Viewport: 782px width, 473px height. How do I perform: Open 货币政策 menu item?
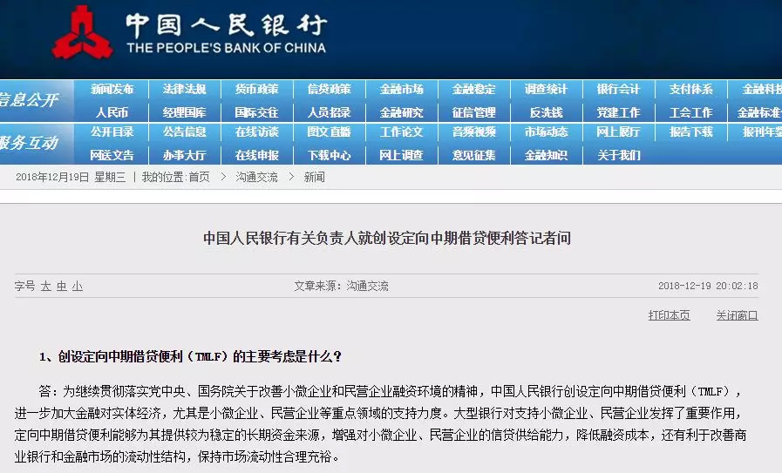click(x=257, y=89)
